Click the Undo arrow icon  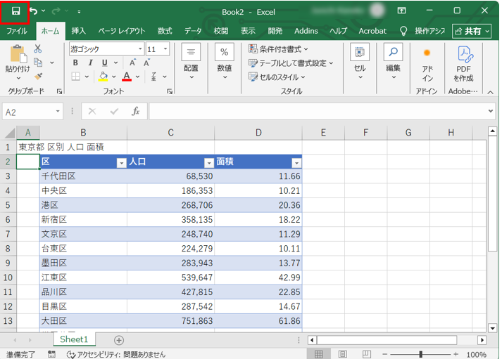click(x=33, y=11)
